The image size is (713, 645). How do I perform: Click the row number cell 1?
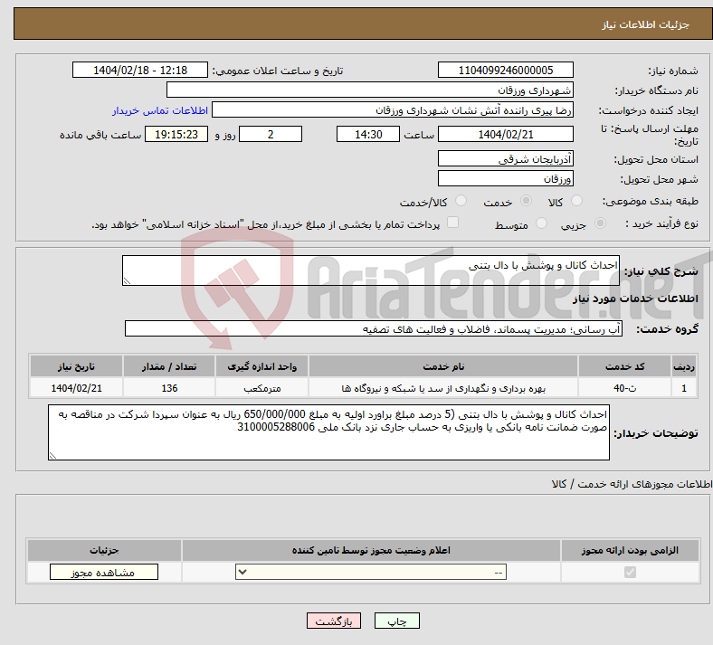pyautogui.click(x=684, y=388)
